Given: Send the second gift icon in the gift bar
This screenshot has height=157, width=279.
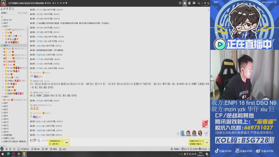Looking at the screenshot, I should [188, 133].
